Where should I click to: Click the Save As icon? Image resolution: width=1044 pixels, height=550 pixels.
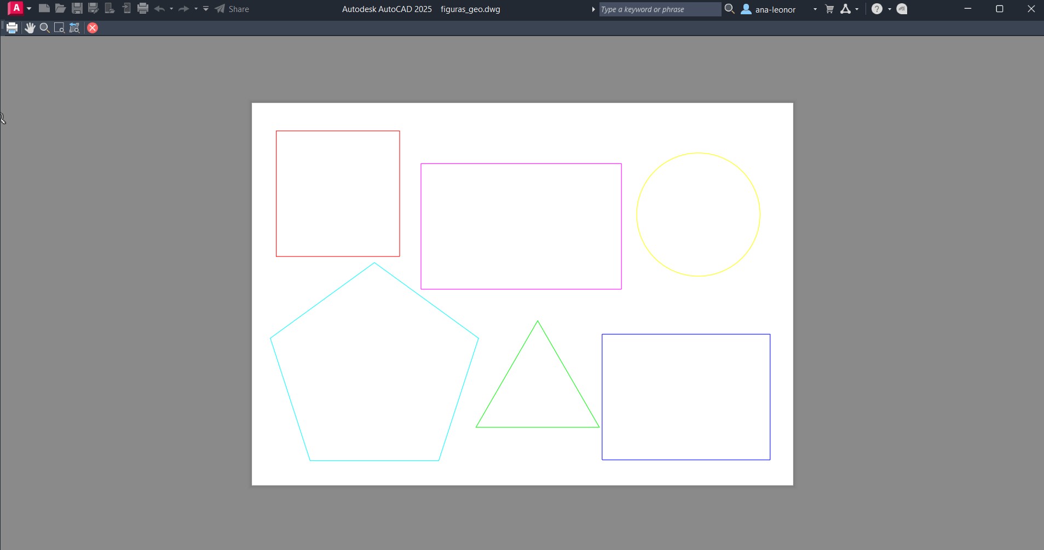point(94,9)
